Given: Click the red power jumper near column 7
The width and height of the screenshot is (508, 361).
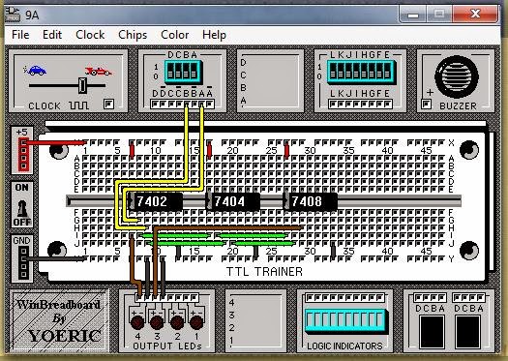Looking at the screenshot, I should (x=132, y=150).
